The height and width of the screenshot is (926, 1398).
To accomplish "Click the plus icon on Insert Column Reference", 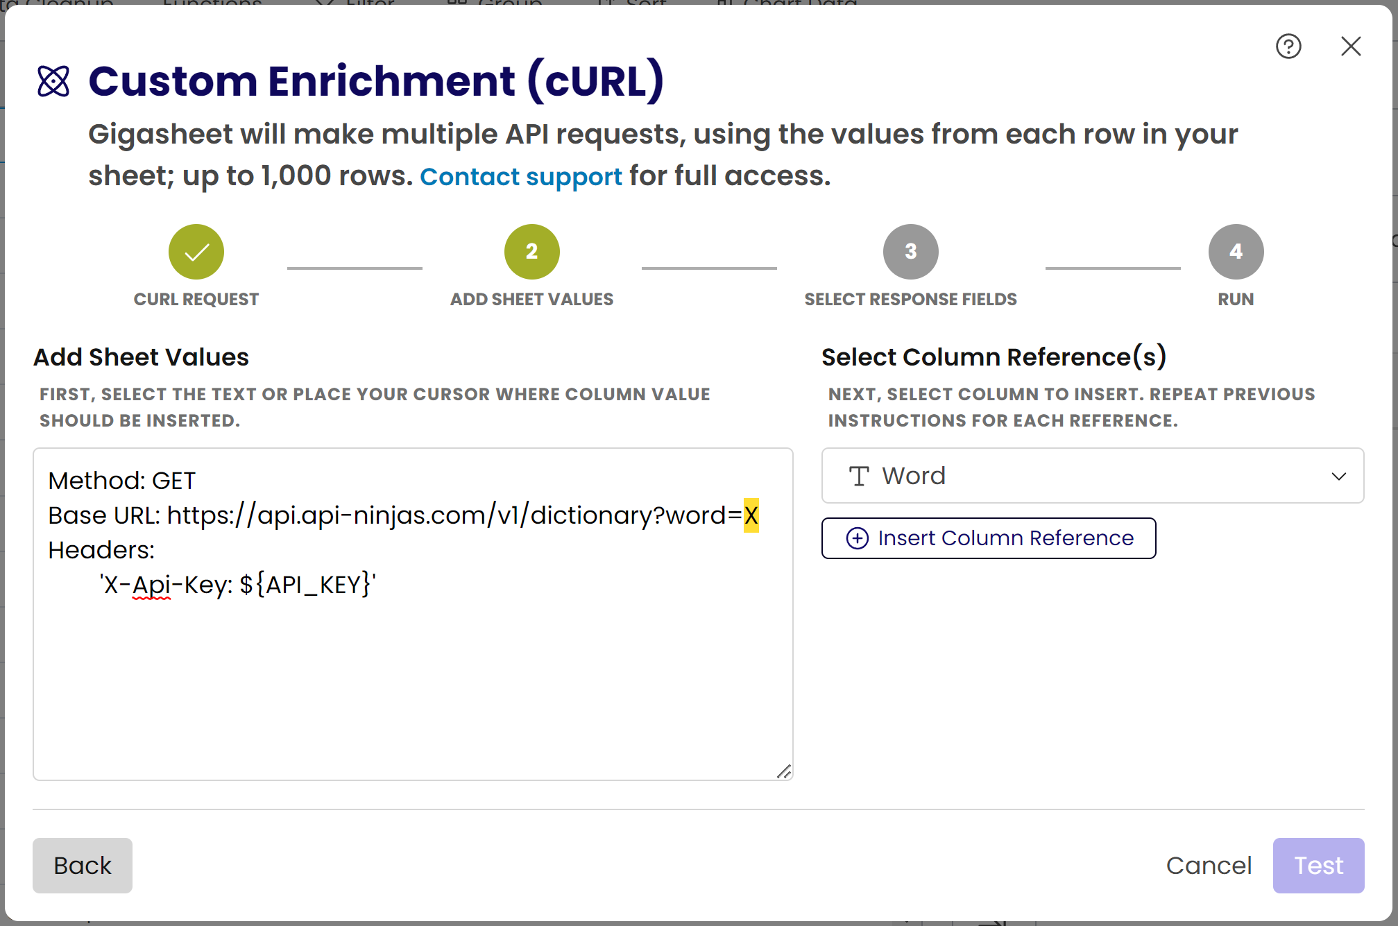I will 858,538.
